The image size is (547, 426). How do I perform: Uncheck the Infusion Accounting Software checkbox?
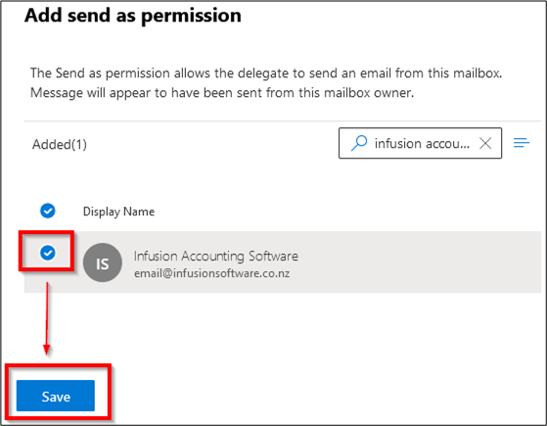point(47,253)
